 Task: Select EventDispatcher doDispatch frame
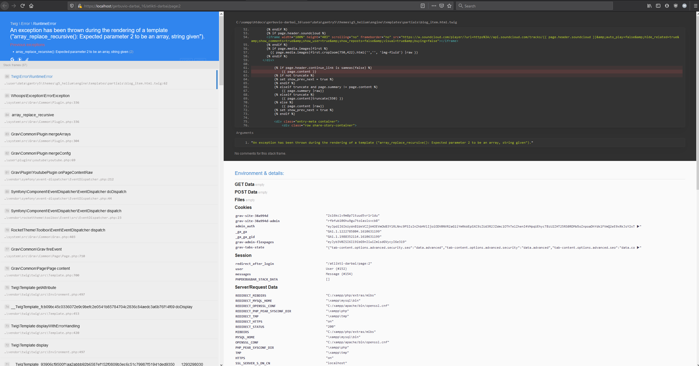coord(109,195)
